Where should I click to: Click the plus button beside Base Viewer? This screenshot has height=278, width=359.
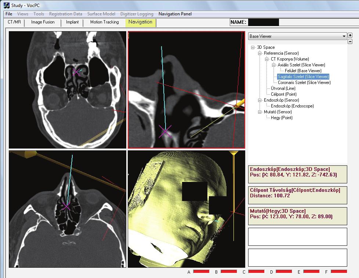[x=350, y=35]
